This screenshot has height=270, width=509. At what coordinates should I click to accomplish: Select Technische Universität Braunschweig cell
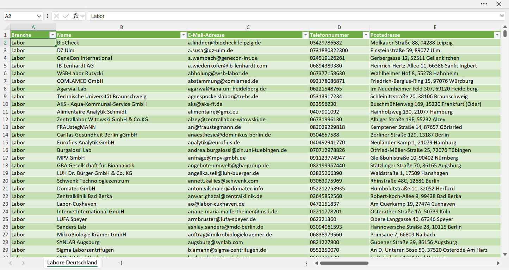point(122,96)
